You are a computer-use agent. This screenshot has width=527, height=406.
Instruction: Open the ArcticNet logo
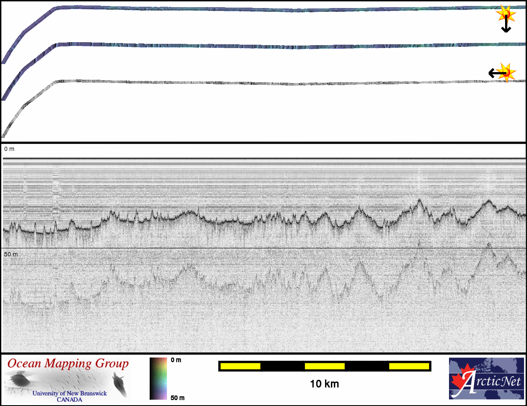coord(486,379)
